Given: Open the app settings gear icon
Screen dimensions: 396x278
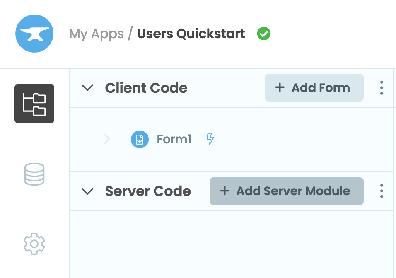Looking at the screenshot, I should 34,244.
